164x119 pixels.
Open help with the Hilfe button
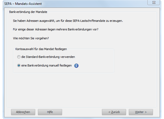[50, 112]
